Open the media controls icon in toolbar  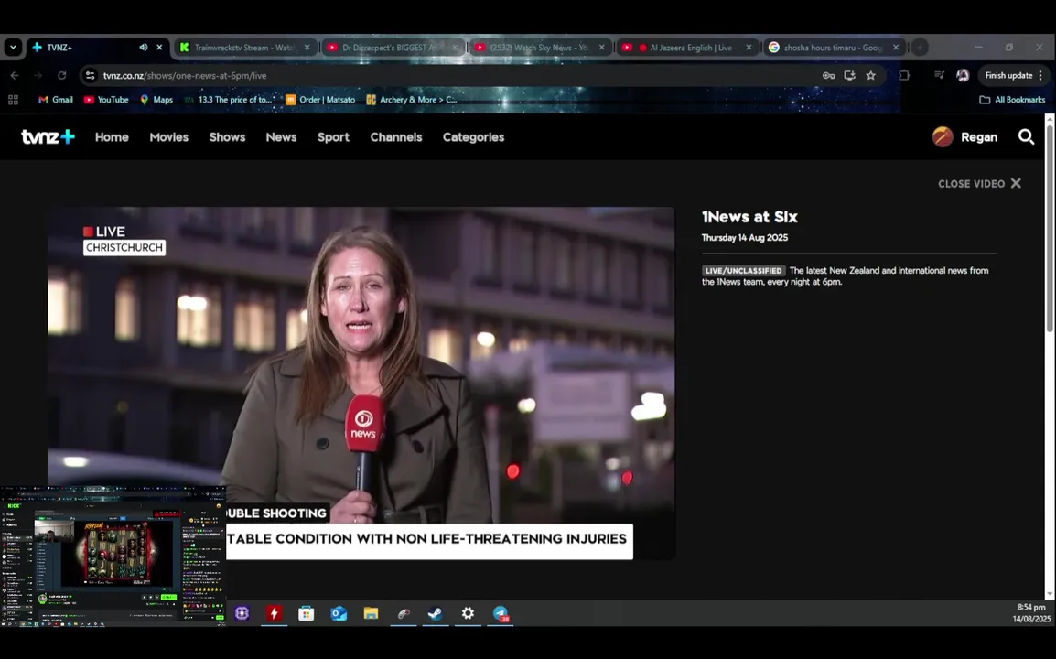[x=939, y=75]
